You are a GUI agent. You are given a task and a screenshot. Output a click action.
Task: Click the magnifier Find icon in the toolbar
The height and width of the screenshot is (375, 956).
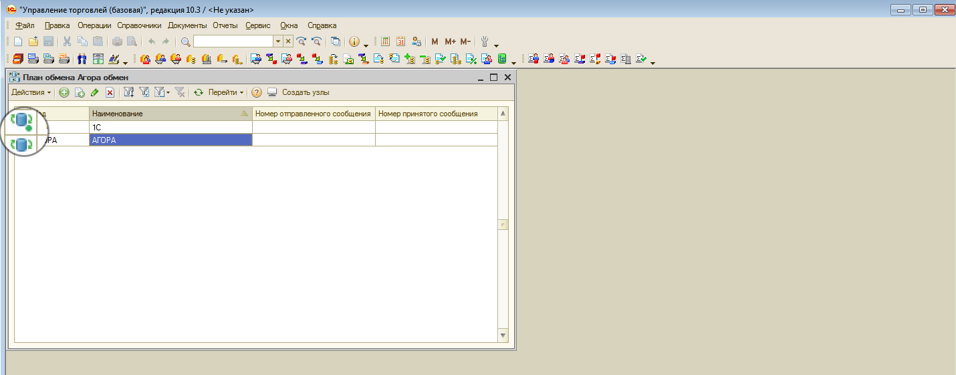click(186, 41)
